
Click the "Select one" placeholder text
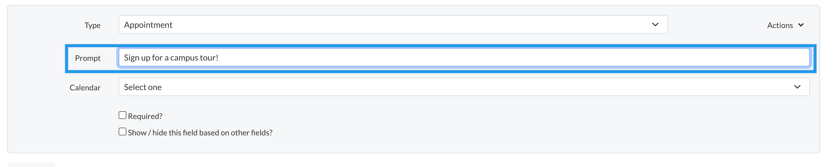[143, 87]
